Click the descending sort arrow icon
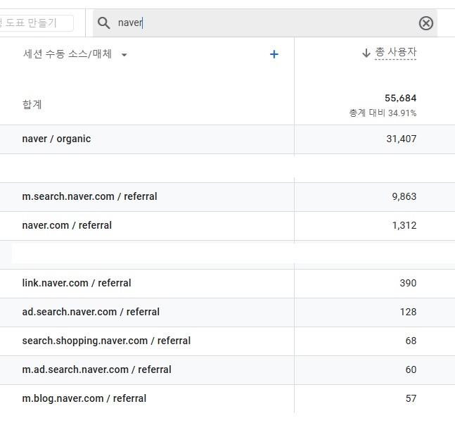The width and height of the screenshot is (455, 430). coord(366,53)
